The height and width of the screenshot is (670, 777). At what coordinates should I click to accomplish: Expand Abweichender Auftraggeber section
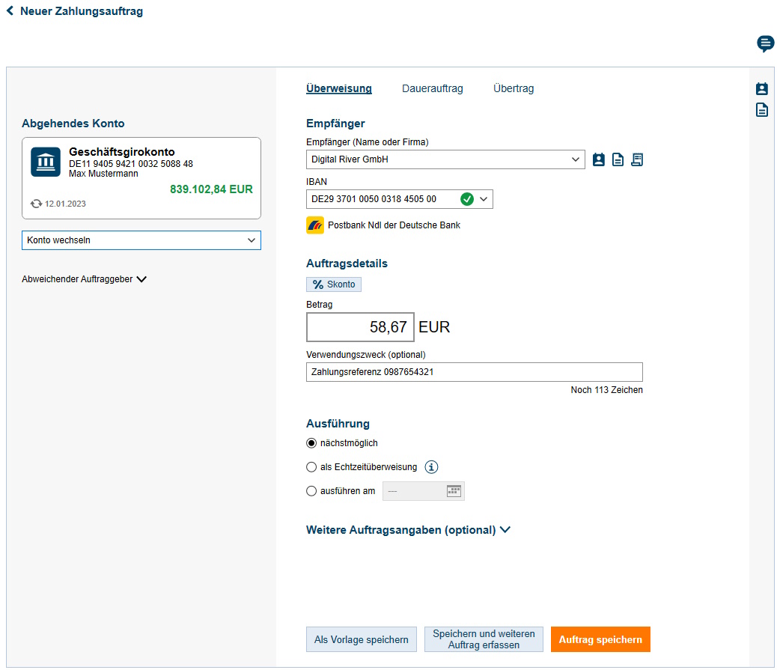click(x=85, y=279)
